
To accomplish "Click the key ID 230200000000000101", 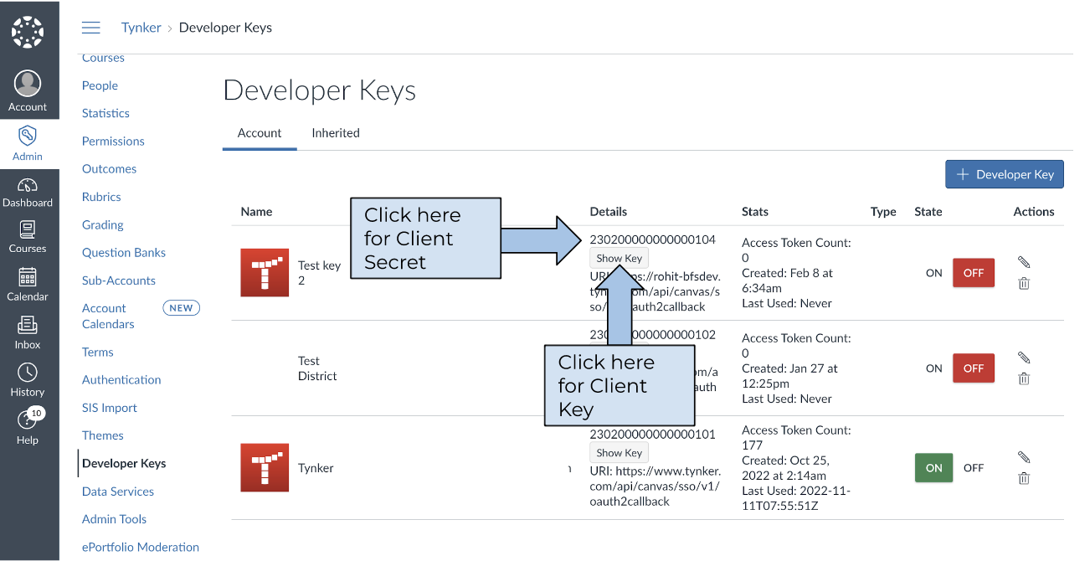I will [x=653, y=435].
